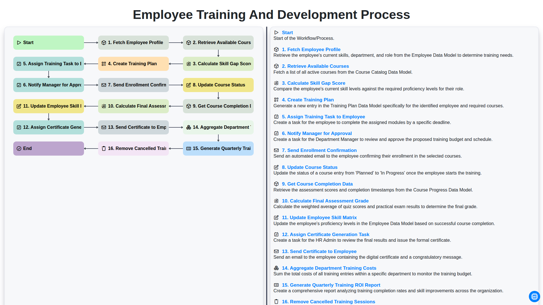
Task: Click edit icon beside 8. Update Course Status heading
Action: 276,167
